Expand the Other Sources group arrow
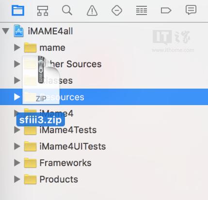This screenshot has height=200, width=208. [17, 64]
